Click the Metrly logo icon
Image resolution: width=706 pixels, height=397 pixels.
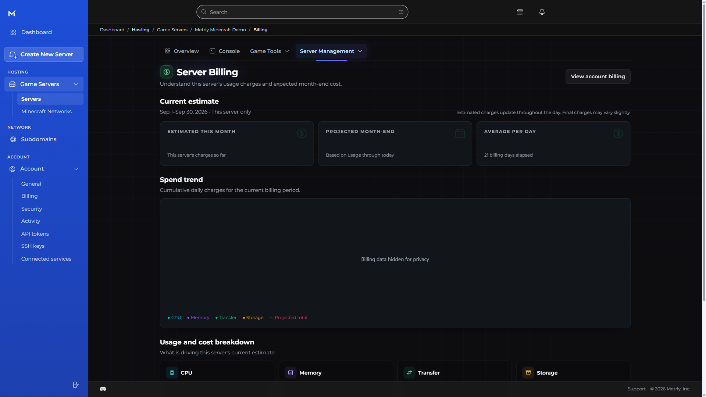tap(12, 14)
